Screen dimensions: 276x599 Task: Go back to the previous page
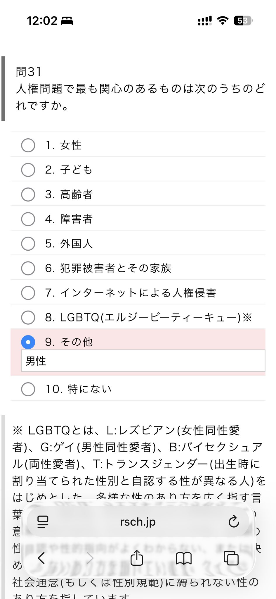41,558
